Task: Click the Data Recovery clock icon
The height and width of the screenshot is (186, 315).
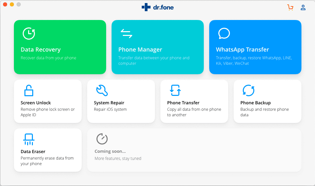Action: point(29,33)
